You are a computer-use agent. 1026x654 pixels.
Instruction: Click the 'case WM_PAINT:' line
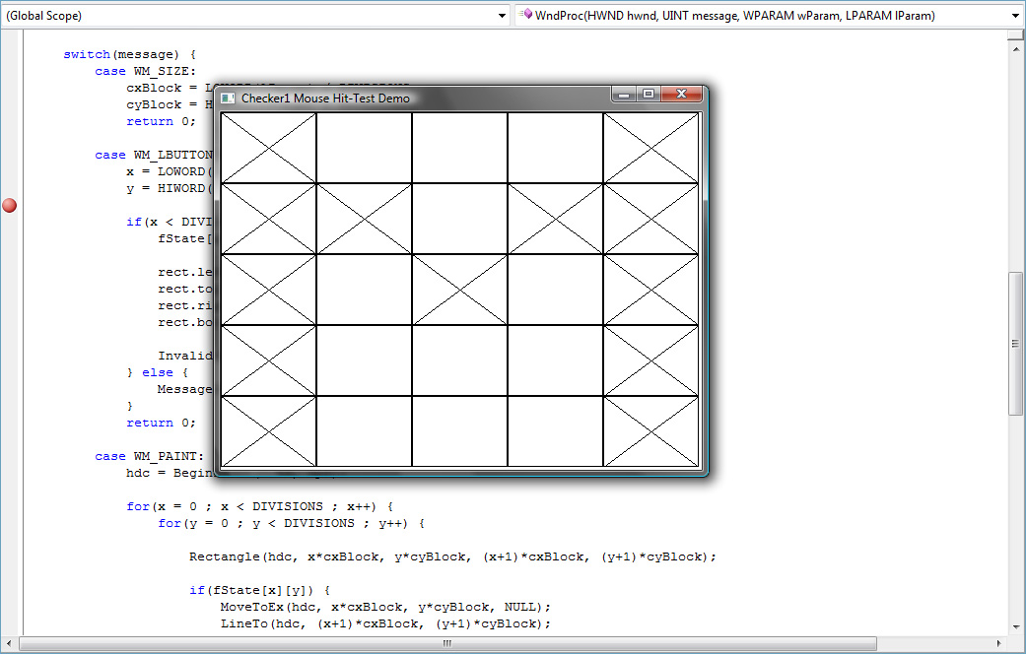pyautogui.click(x=149, y=456)
